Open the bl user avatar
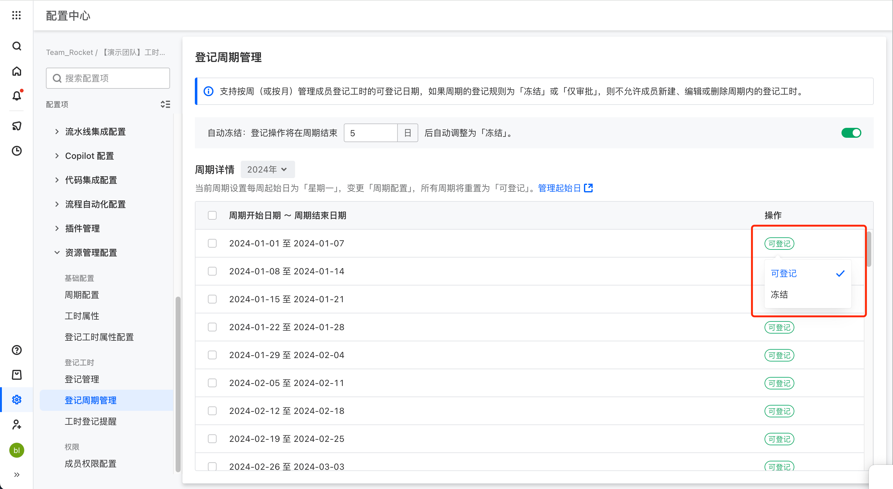 pyautogui.click(x=16, y=450)
